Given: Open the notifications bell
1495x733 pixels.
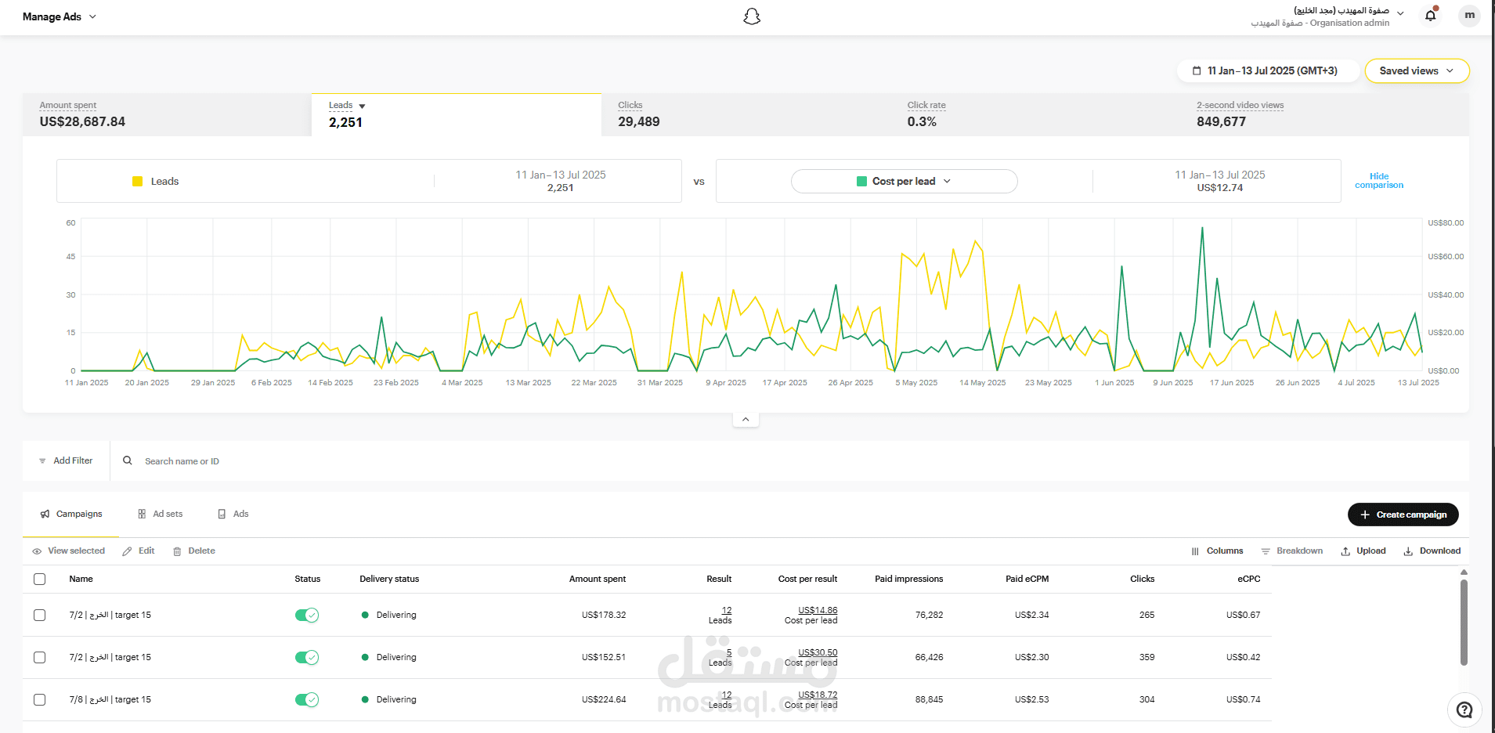Looking at the screenshot, I should tap(1431, 16).
